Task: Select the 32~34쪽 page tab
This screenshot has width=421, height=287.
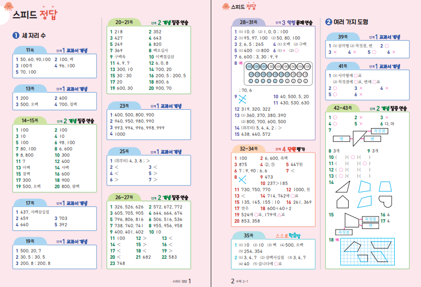Action: tap(249, 148)
